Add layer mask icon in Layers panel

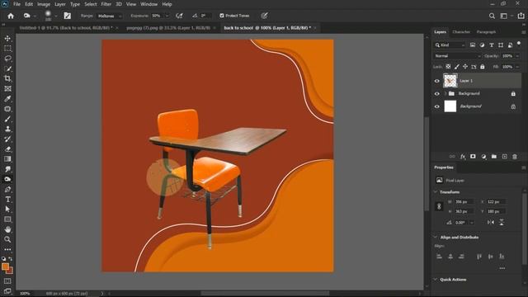point(473,157)
